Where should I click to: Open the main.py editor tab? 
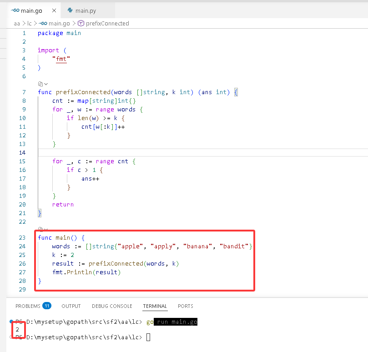[x=88, y=10]
